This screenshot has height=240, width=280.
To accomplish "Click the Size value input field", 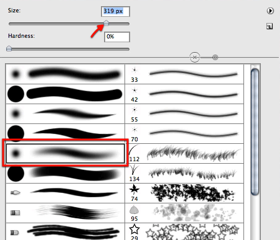I will pyautogui.click(x=115, y=11).
